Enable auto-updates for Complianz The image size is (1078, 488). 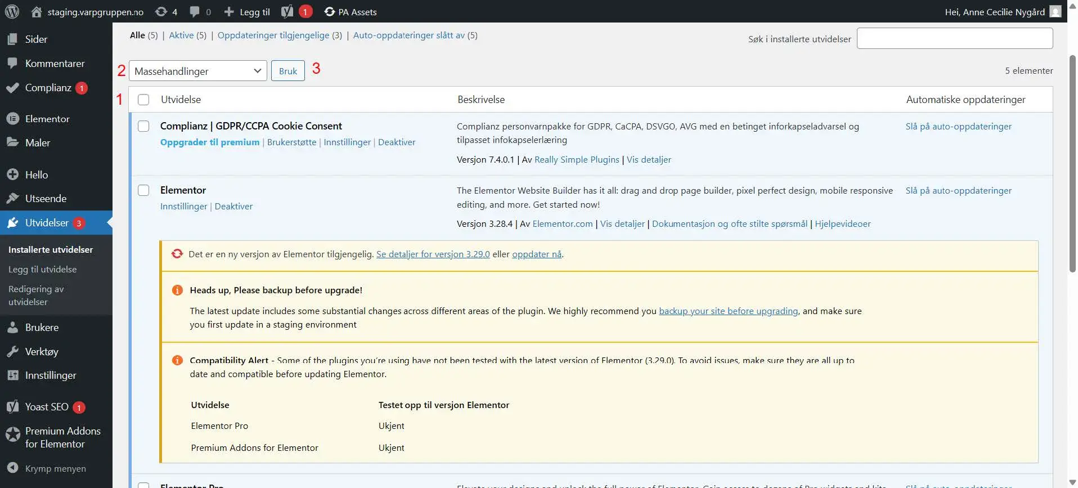pos(959,126)
